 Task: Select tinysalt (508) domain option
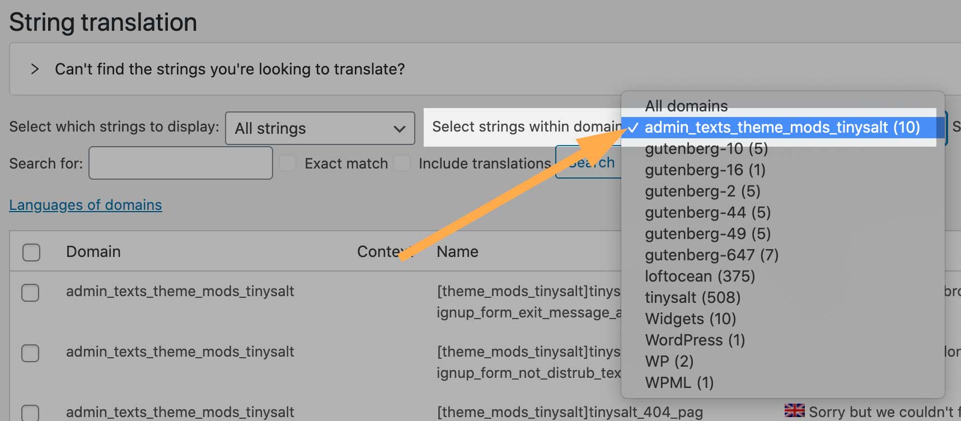pos(692,297)
